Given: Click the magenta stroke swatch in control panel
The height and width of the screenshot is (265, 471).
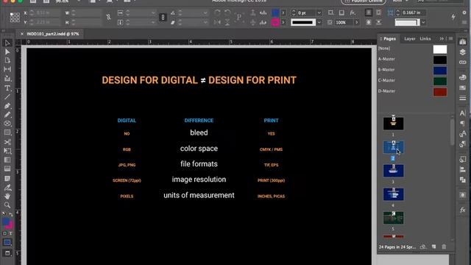Looking at the screenshot, I should (x=275, y=23).
